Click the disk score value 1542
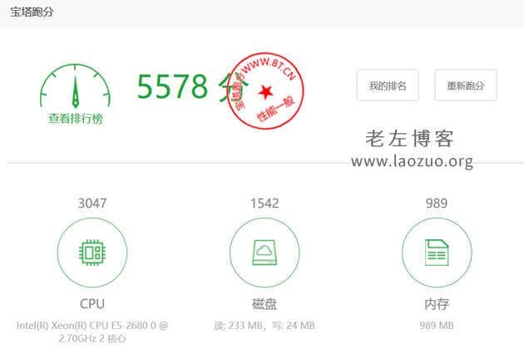 264,203
